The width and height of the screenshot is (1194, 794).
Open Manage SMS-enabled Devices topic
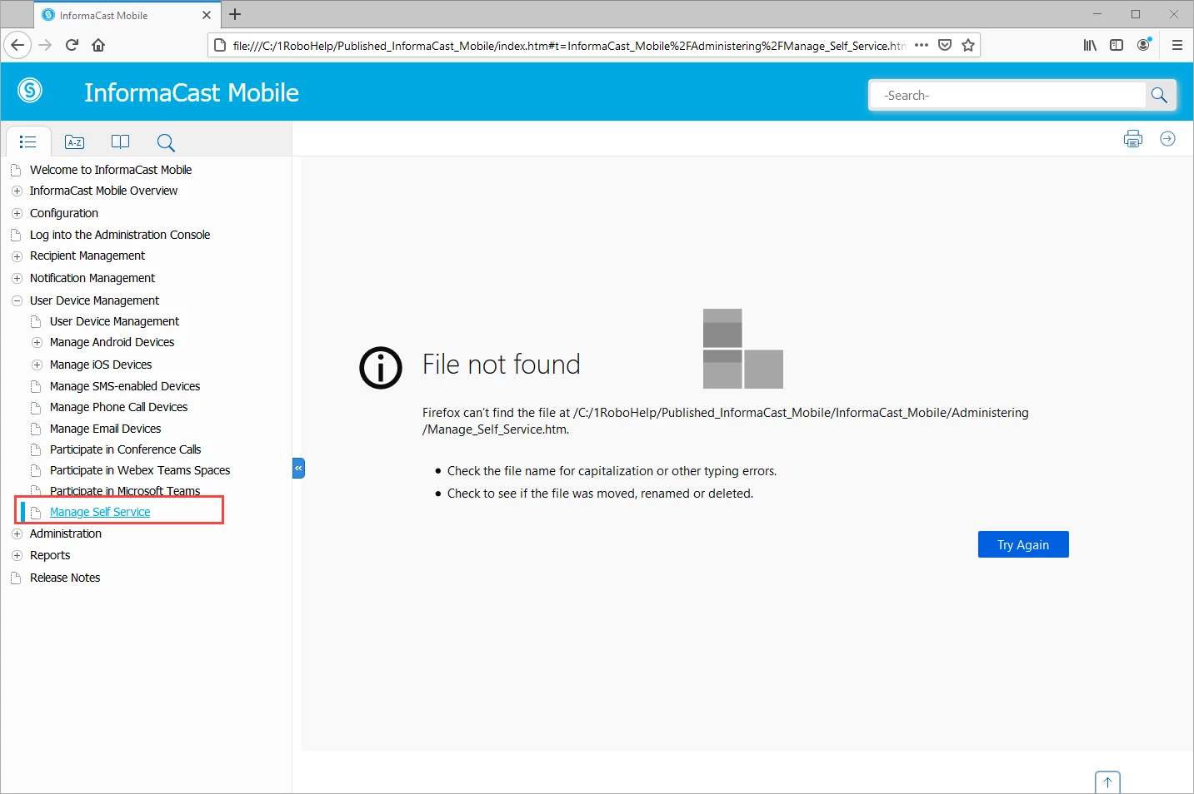[x=125, y=386]
